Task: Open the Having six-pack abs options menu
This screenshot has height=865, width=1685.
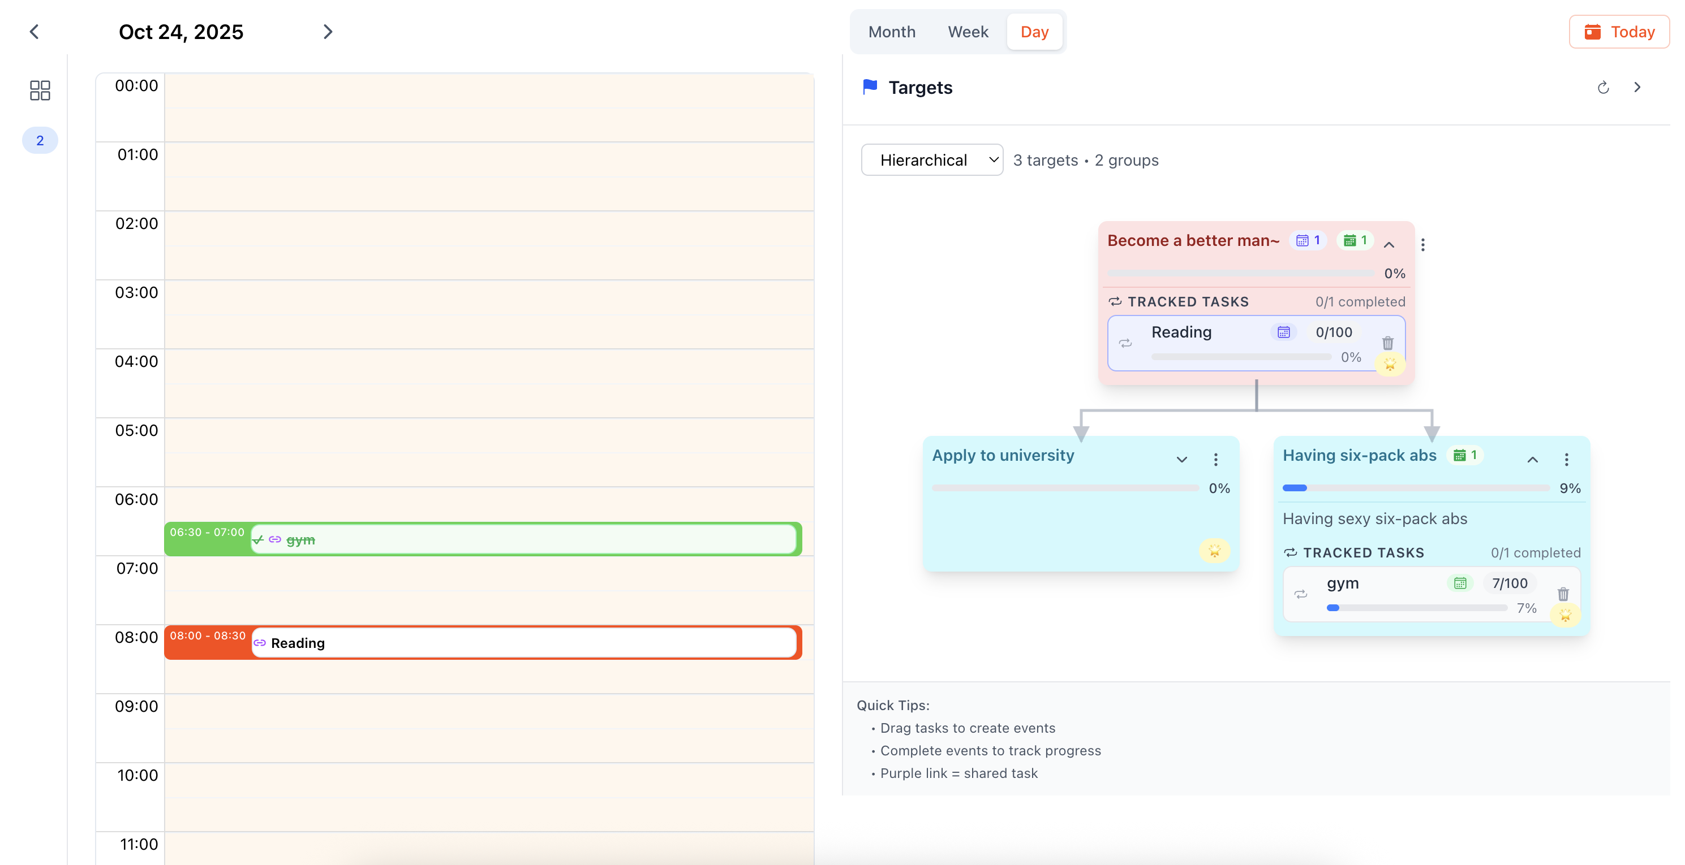Action: point(1566,460)
